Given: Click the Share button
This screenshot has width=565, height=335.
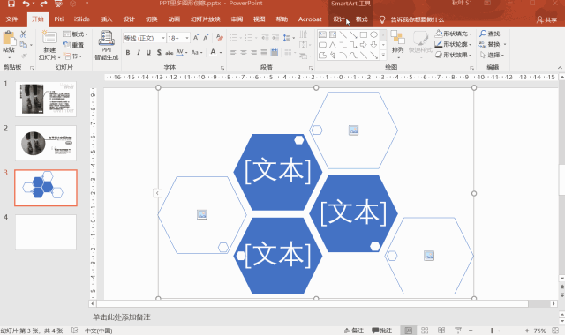Looking at the screenshot, I should click(x=546, y=19).
